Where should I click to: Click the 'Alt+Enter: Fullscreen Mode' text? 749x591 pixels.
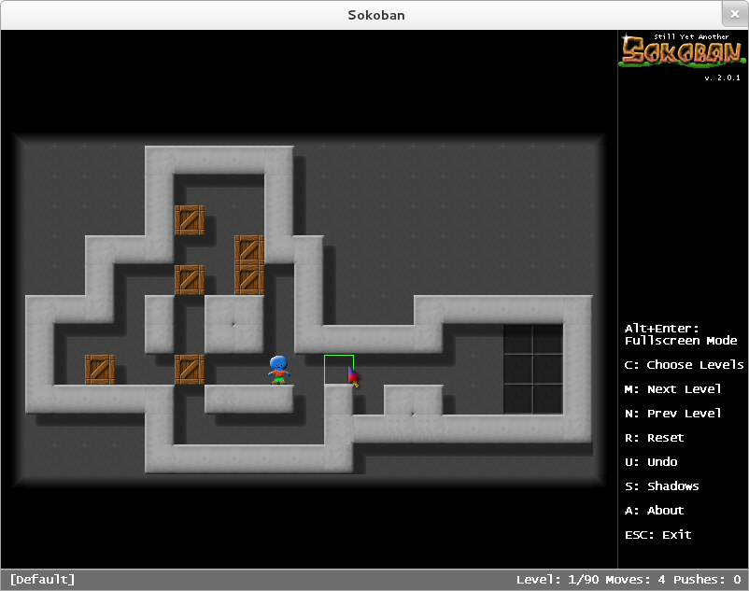click(x=681, y=334)
